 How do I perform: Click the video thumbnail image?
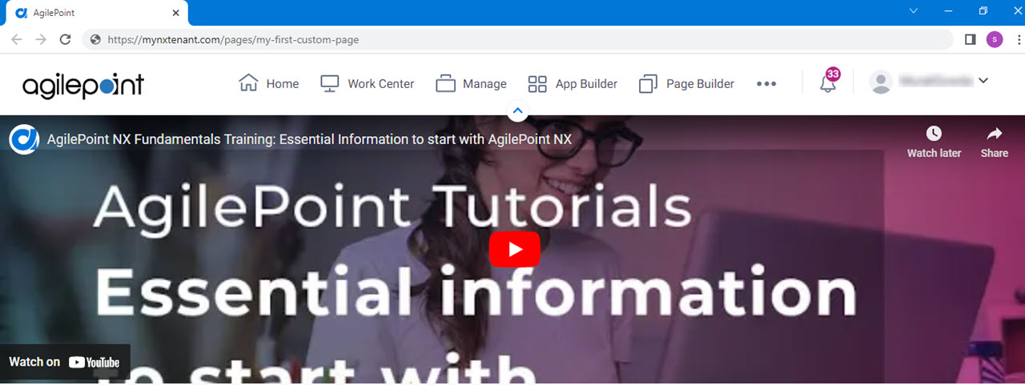tap(512, 250)
